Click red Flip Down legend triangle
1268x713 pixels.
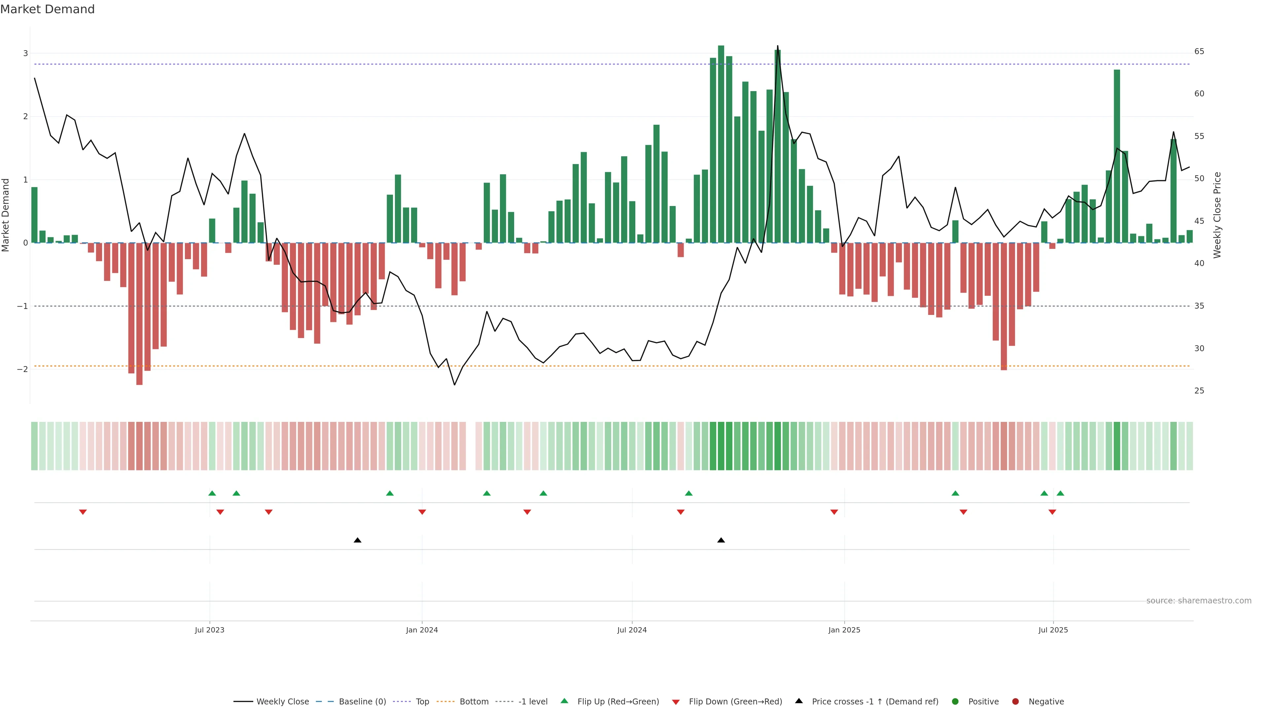click(676, 702)
